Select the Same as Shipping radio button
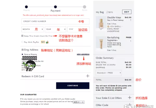This screenshot has height=108, width=156. (x=22, y=54)
